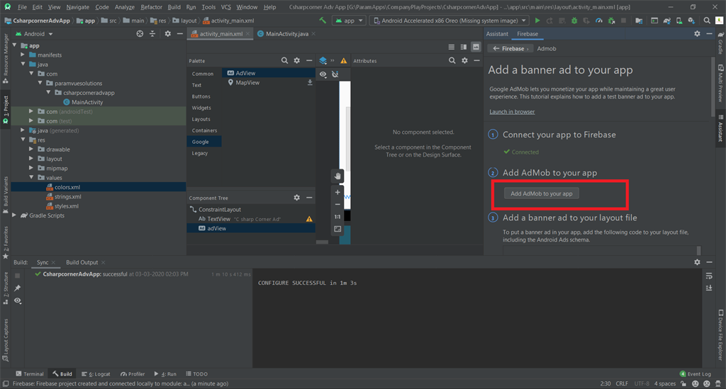
Task: Open Terminal tool window
Action: (30, 373)
